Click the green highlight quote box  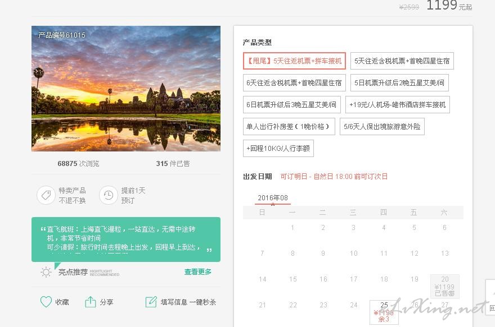126,239
